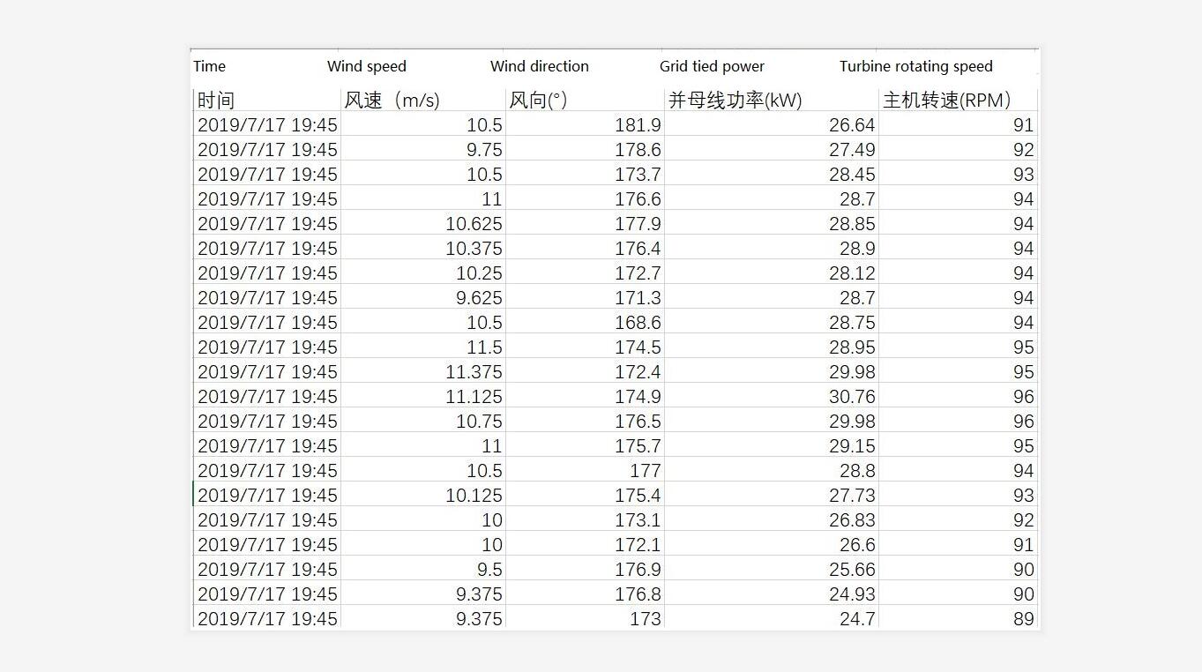Screen dimensions: 1202x672
Task: Pick the grid power cell 26.83
Action: (x=771, y=520)
